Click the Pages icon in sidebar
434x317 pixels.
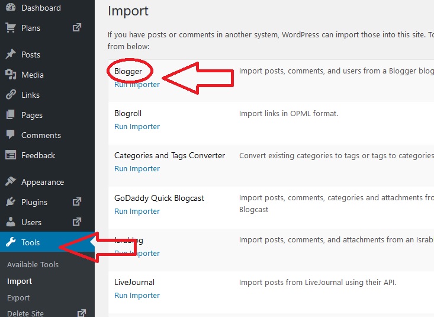[x=11, y=115]
